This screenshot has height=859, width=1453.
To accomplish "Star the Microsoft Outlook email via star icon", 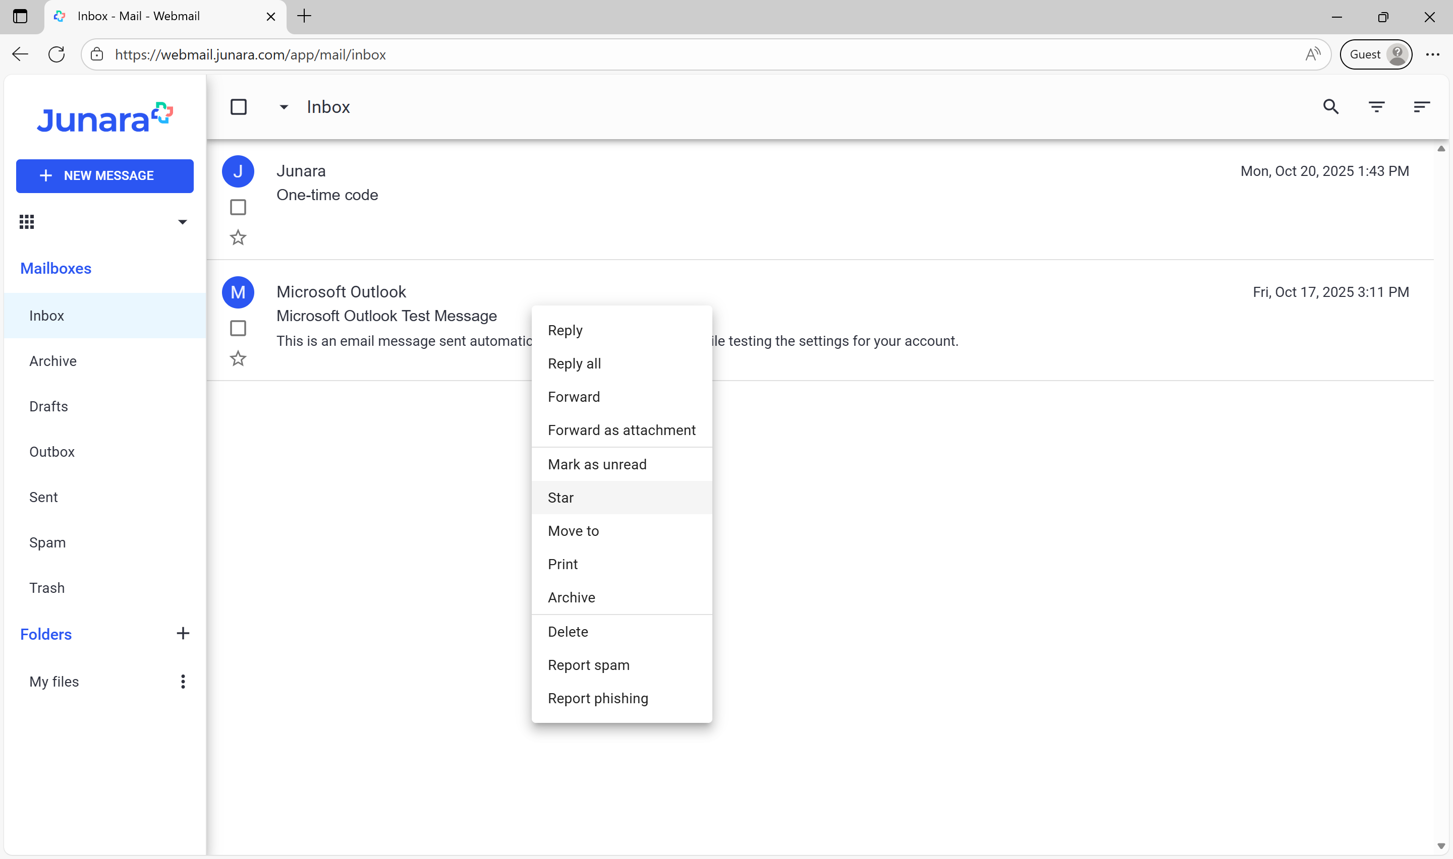I will click(238, 358).
